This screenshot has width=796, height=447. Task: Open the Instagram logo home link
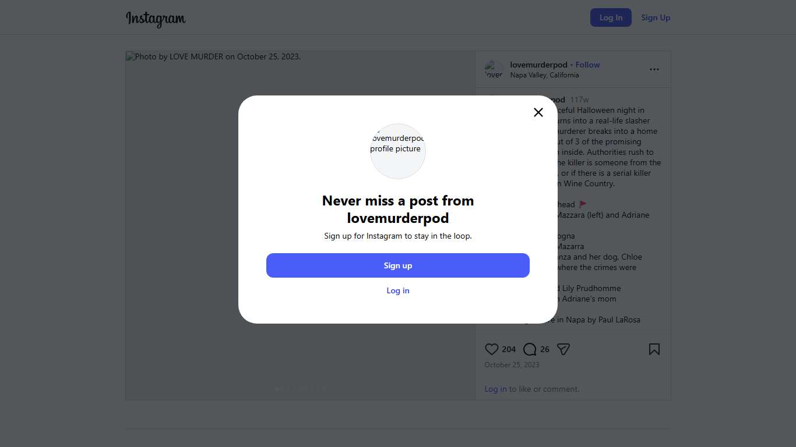(x=156, y=18)
